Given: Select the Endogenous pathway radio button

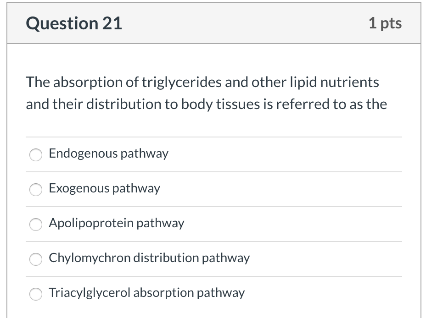Looking at the screenshot, I should coord(36,155).
